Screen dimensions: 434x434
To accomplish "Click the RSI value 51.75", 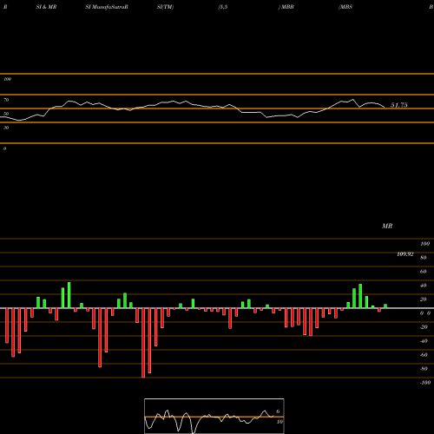I will coord(399,105).
